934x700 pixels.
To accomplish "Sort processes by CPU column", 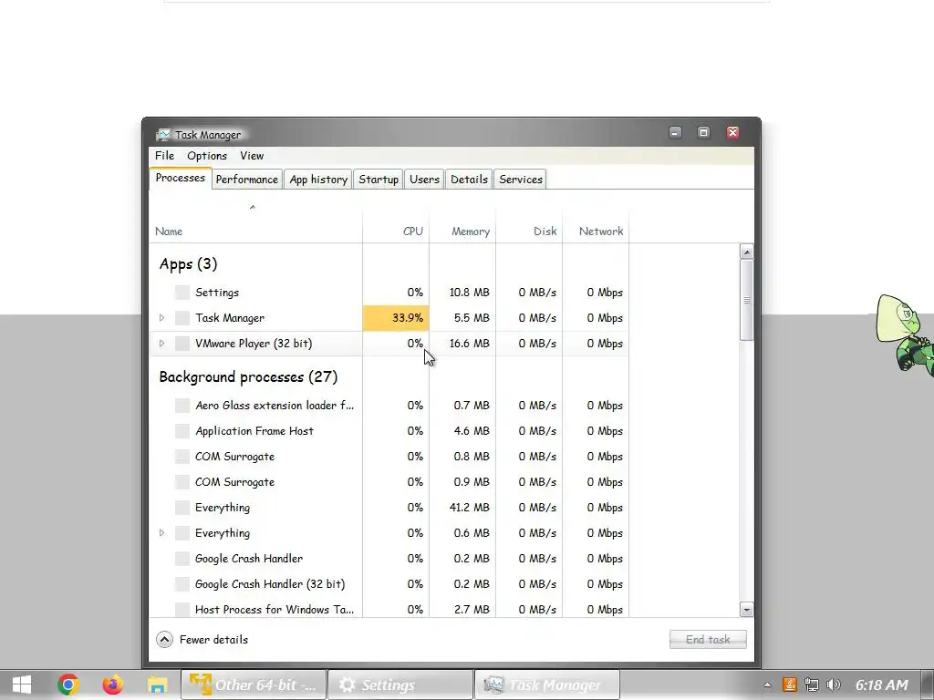I will tap(396, 226).
